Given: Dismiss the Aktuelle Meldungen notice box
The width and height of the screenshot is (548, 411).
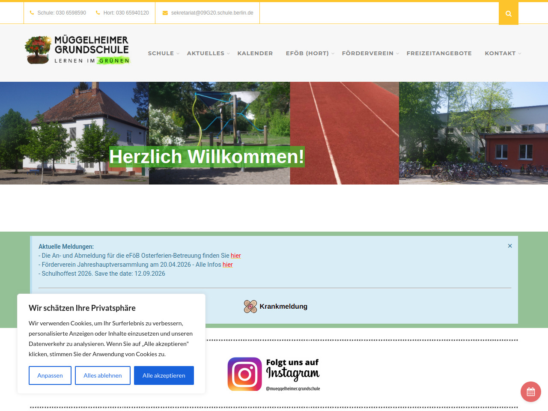Looking at the screenshot, I should (x=509, y=246).
